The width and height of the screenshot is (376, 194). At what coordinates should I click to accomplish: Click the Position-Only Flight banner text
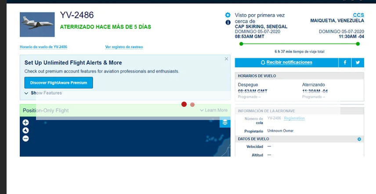(x=46, y=110)
